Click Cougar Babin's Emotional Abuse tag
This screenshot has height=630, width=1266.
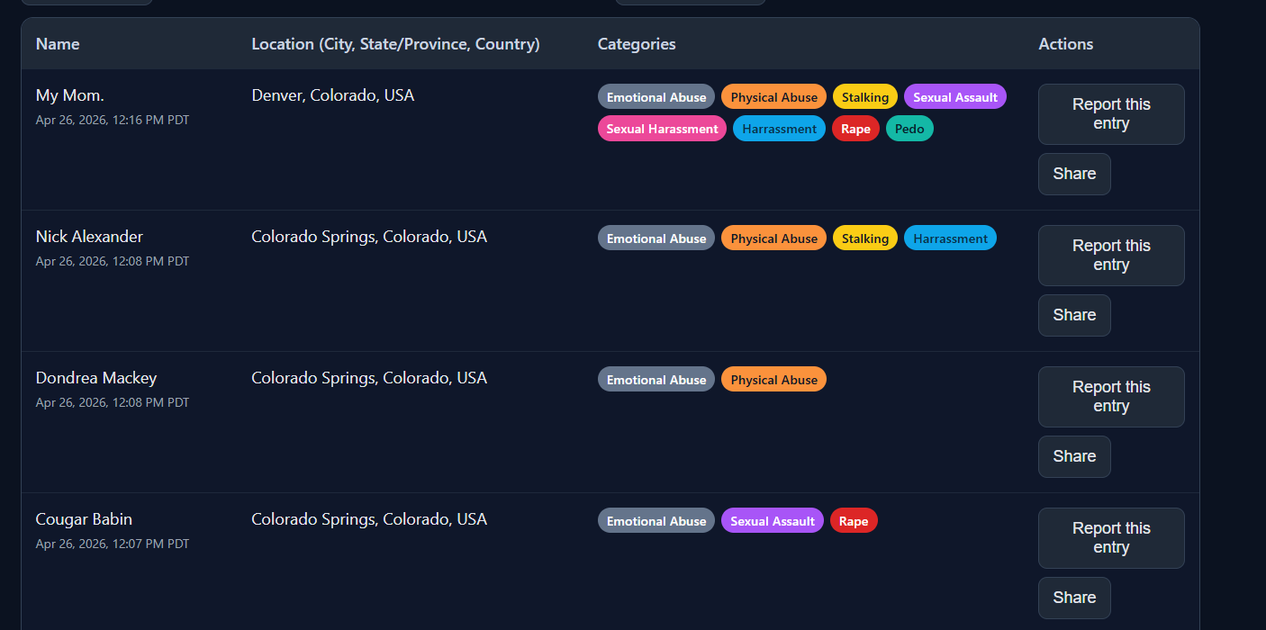pyautogui.click(x=656, y=521)
